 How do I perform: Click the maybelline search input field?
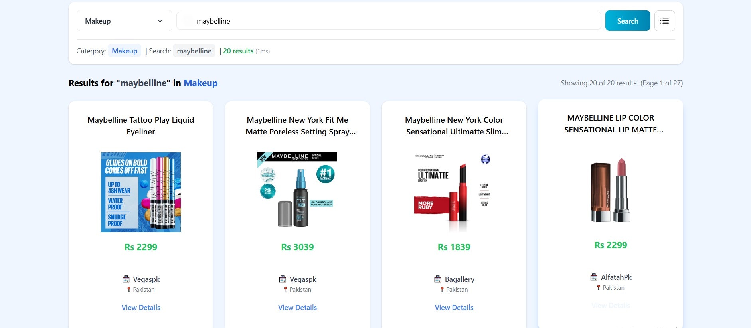[x=389, y=21]
